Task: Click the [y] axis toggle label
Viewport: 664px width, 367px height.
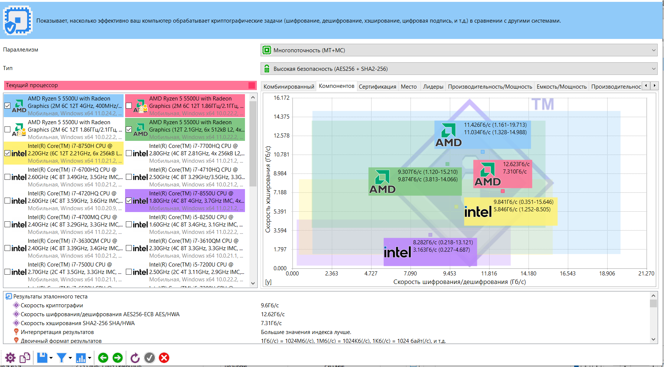Action: (268, 282)
